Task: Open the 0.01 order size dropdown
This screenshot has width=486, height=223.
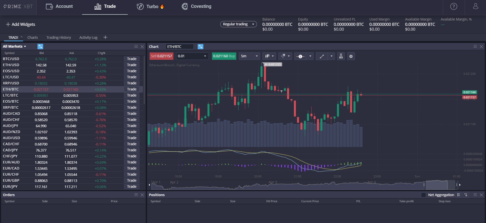Action: [192, 56]
